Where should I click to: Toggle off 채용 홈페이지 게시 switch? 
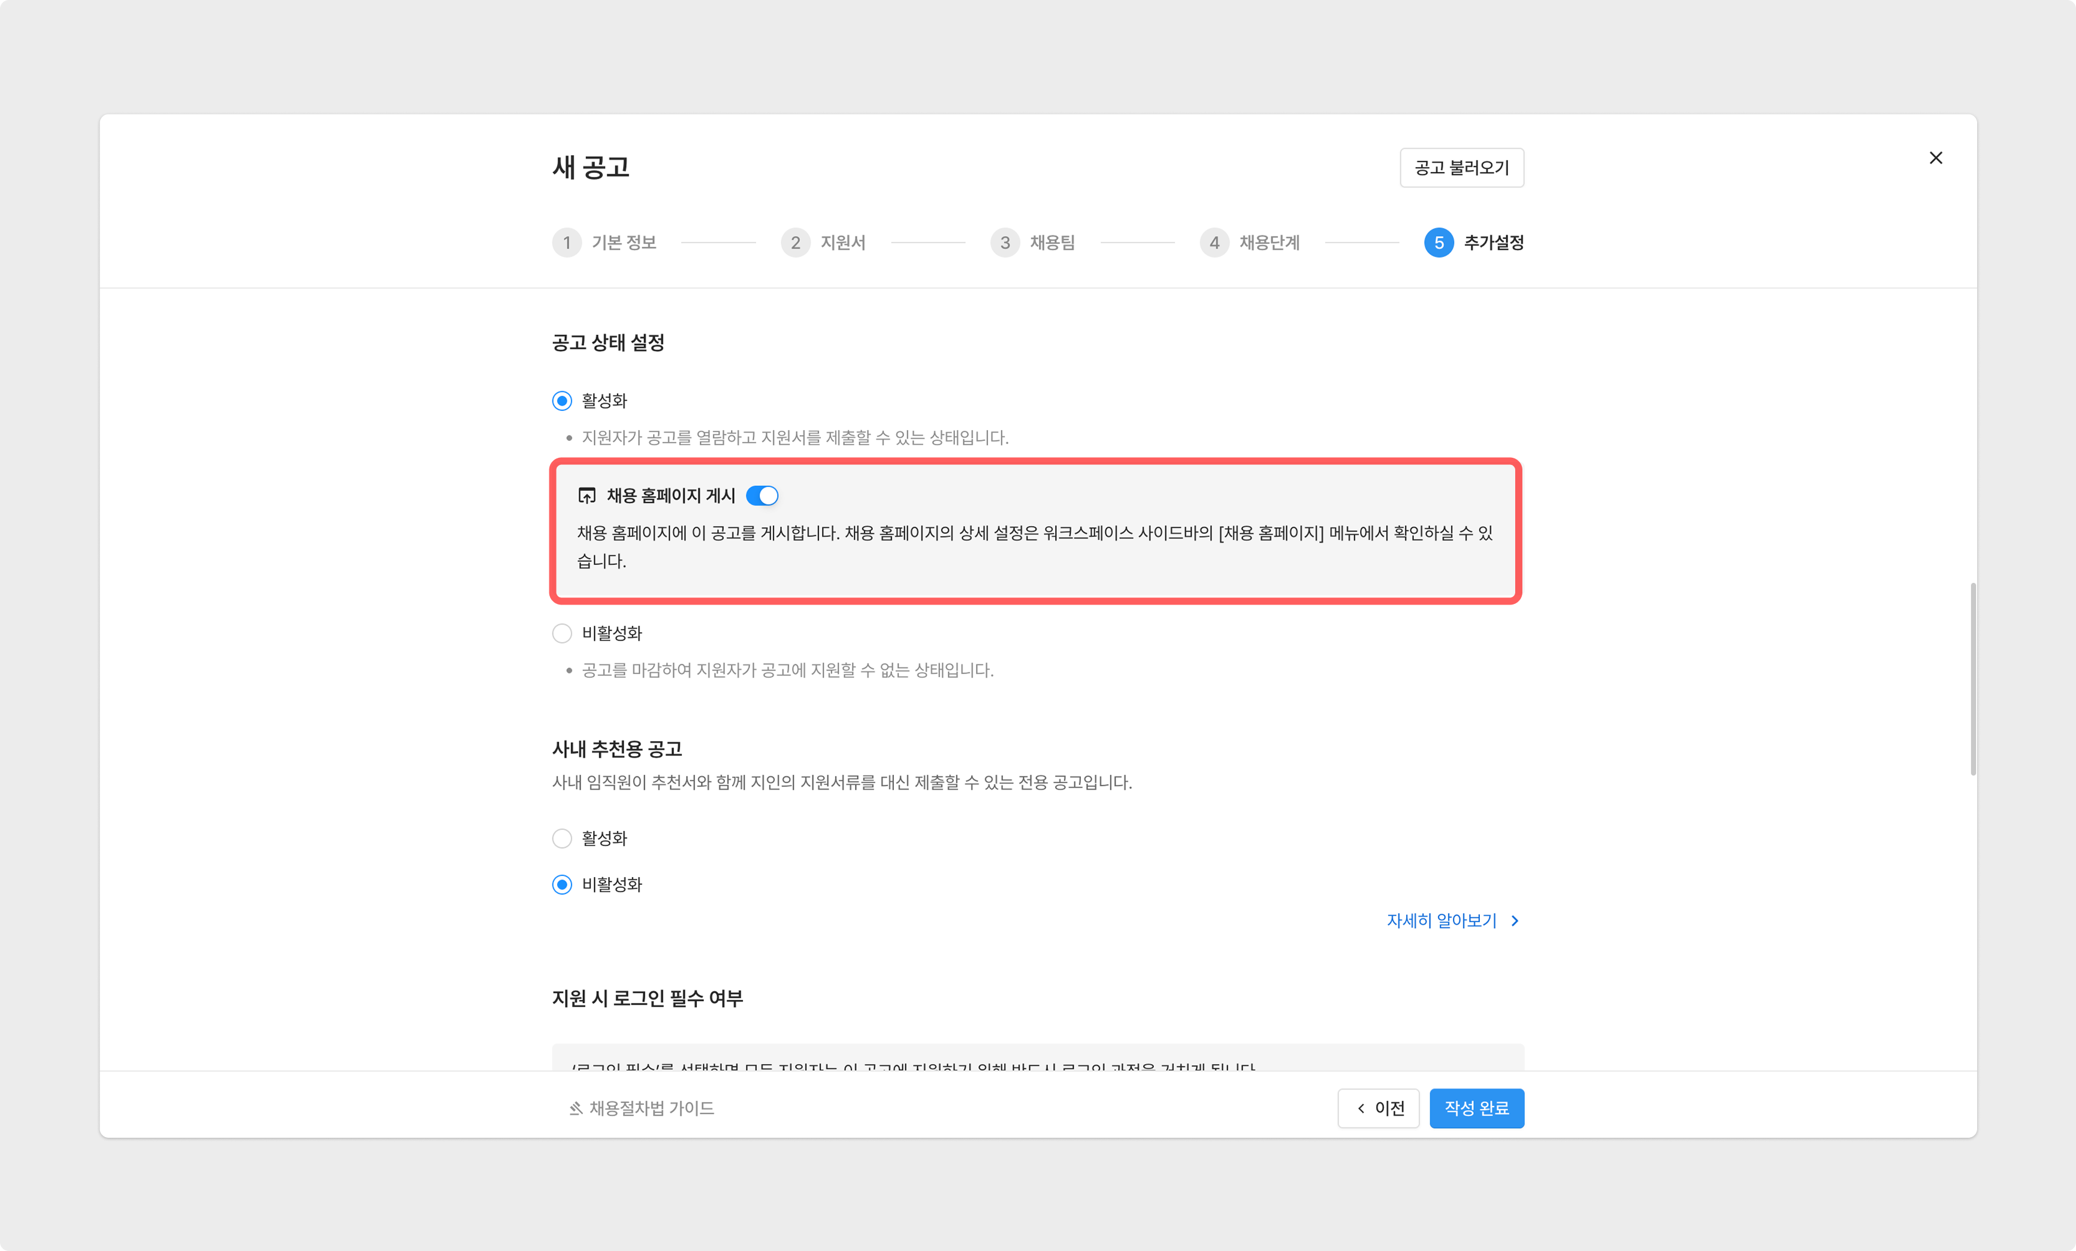[761, 495]
